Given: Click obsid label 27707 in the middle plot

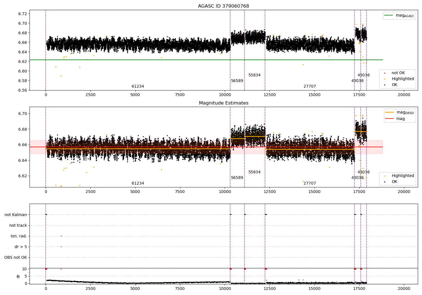Looking at the screenshot, I should click(x=310, y=183).
